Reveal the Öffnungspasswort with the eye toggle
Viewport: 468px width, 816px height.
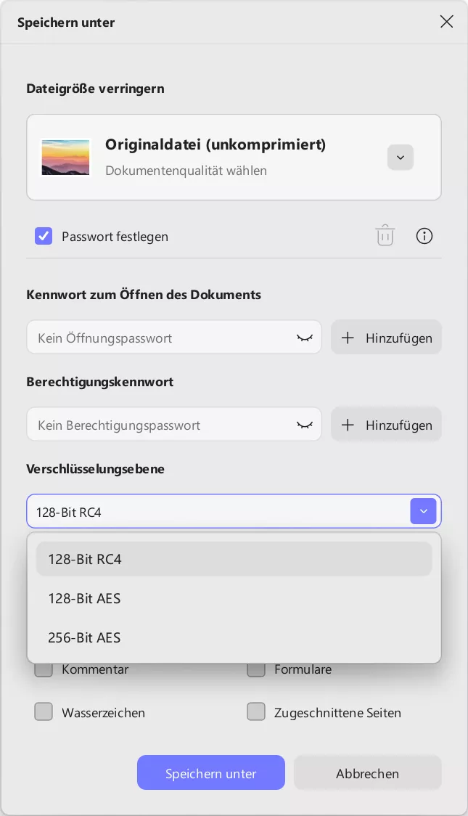(304, 337)
